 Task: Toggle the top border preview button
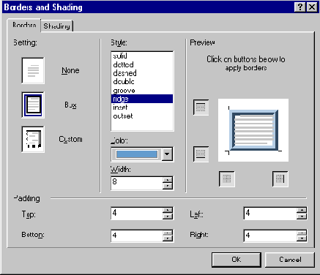coord(201,107)
